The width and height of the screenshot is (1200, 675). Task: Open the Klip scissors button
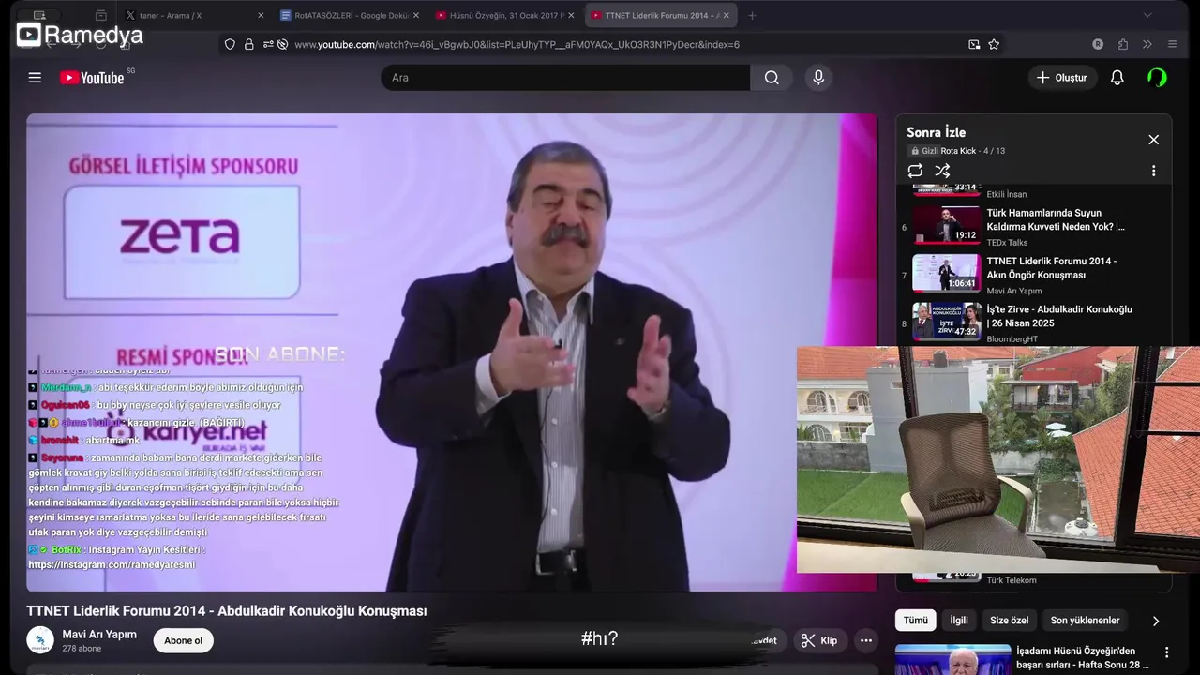click(818, 641)
